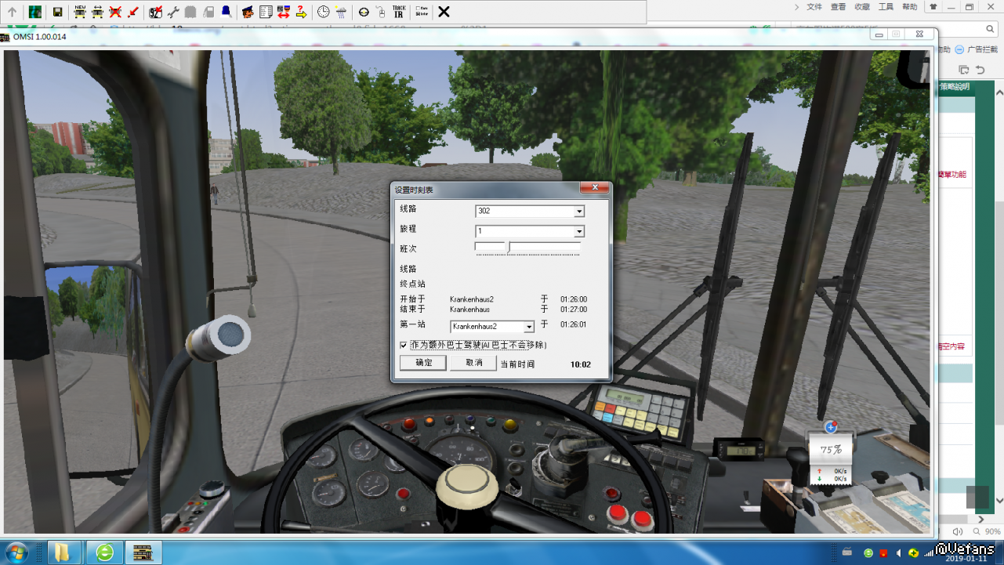
Task: Click the save (floppy disk) toolbar icon
Action: [57, 12]
